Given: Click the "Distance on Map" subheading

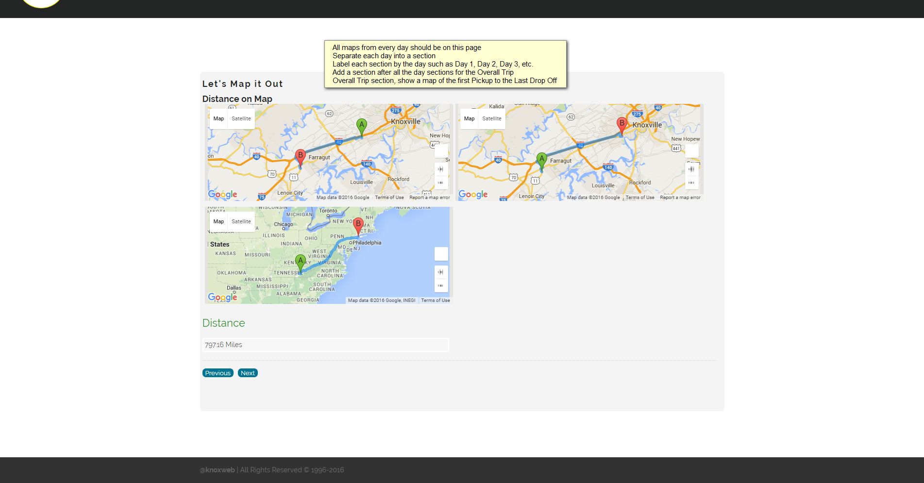Looking at the screenshot, I should [x=237, y=99].
